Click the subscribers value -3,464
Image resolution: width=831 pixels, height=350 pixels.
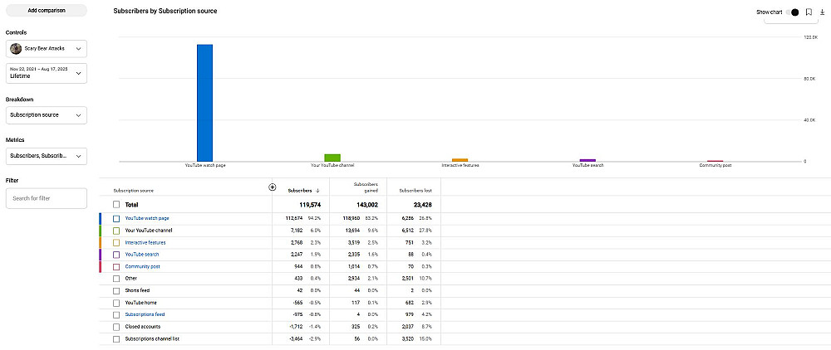point(297,339)
